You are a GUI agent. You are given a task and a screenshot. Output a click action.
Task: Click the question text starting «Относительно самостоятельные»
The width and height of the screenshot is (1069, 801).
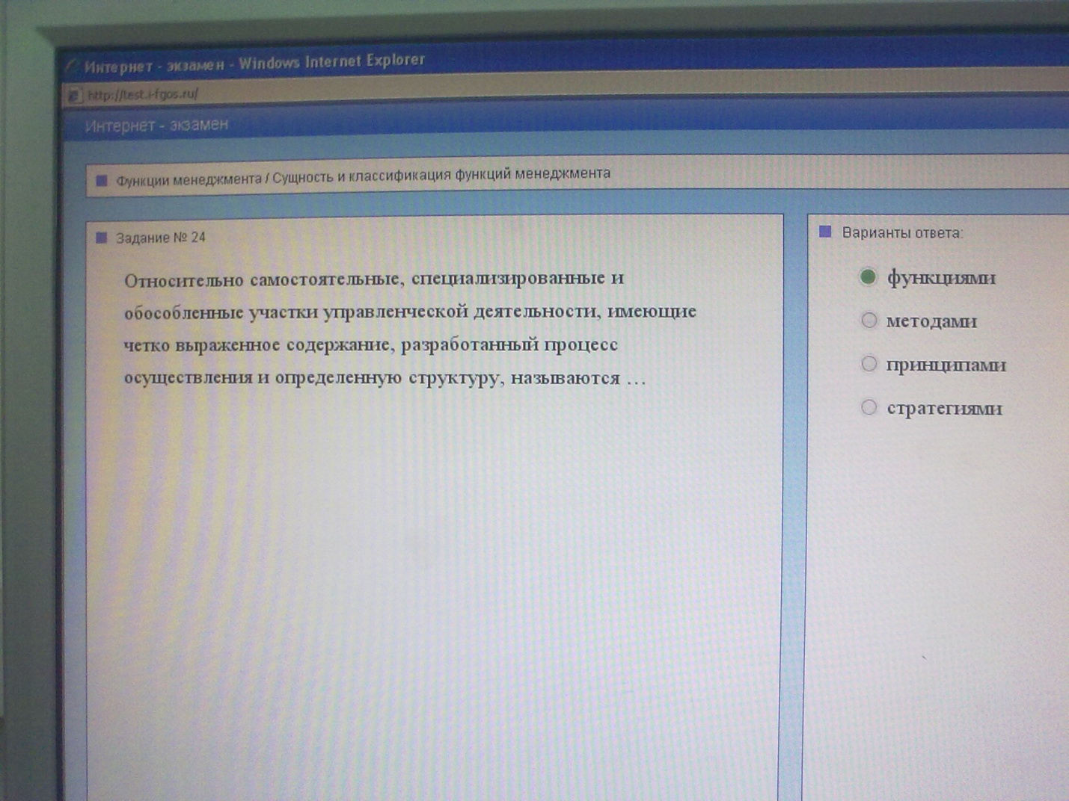click(410, 328)
